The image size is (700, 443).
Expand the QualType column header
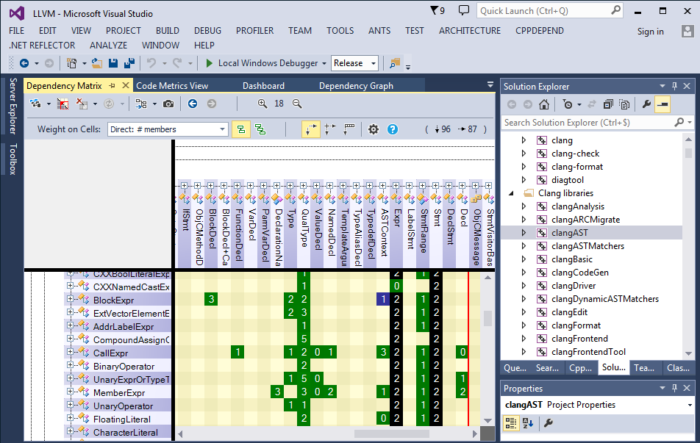coord(304,185)
